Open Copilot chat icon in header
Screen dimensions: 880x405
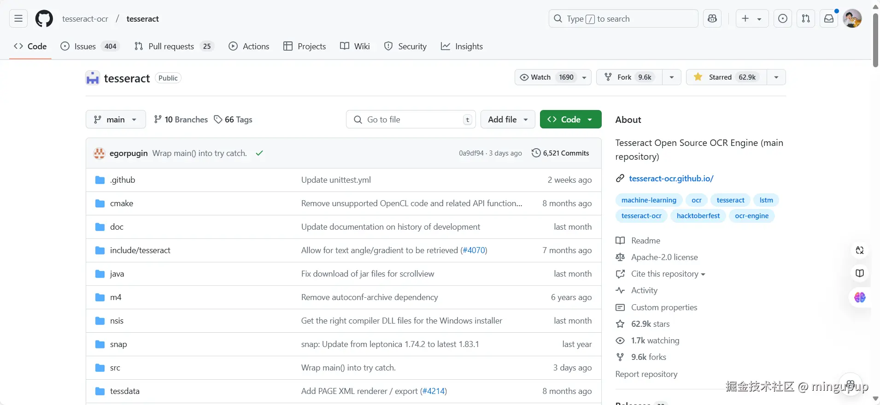click(712, 19)
